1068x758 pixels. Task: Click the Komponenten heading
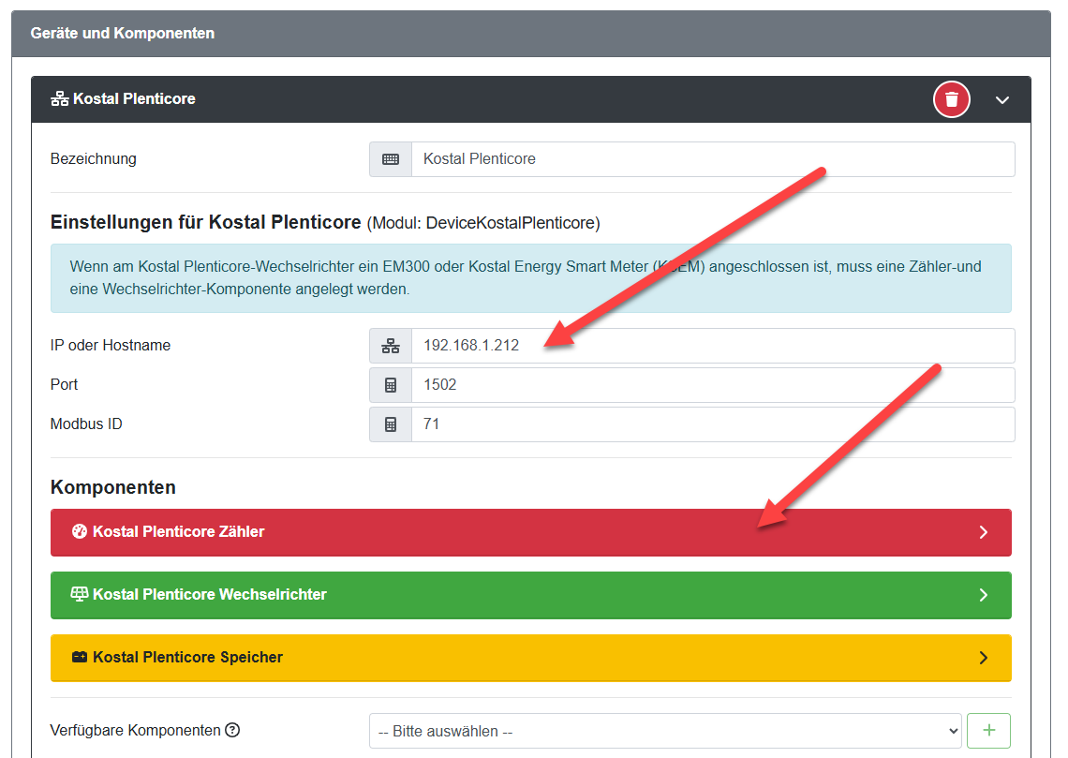point(113,487)
